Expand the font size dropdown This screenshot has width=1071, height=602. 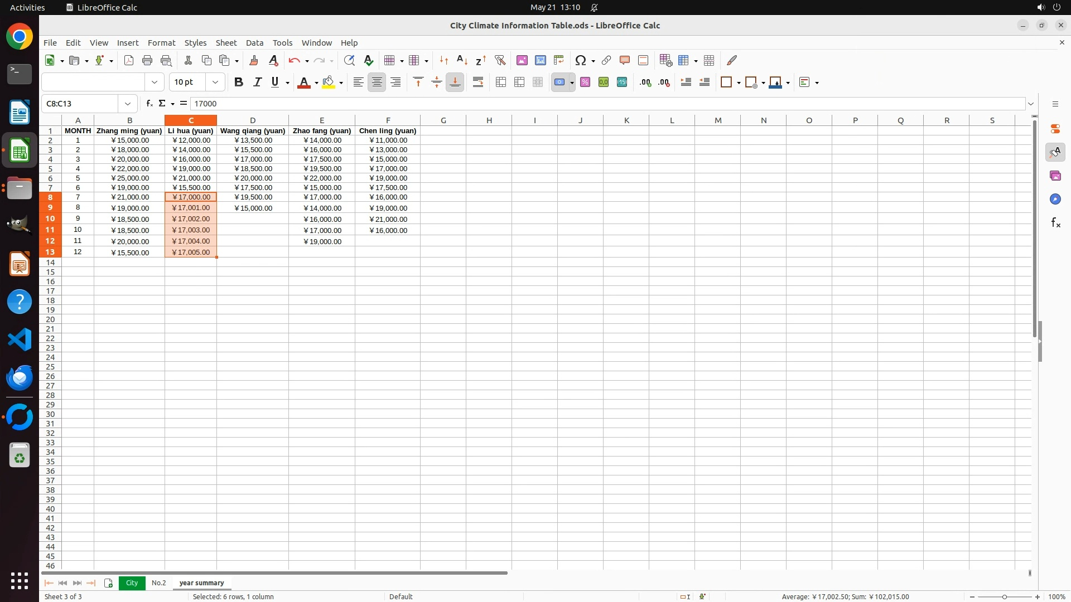click(215, 82)
